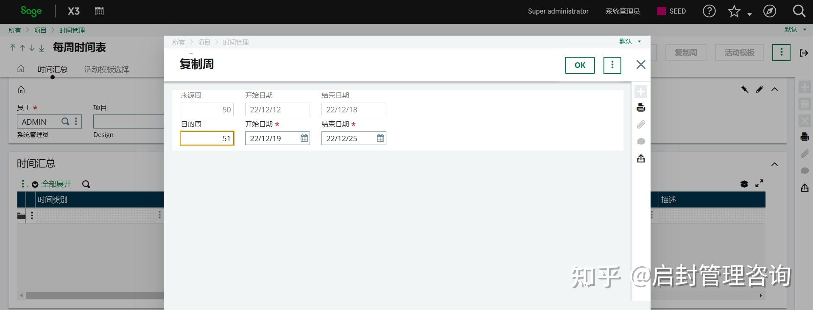Viewport: 813px width, 310px height.
Task: Click the search icon next to 全部展开
Action: pos(86,184)
